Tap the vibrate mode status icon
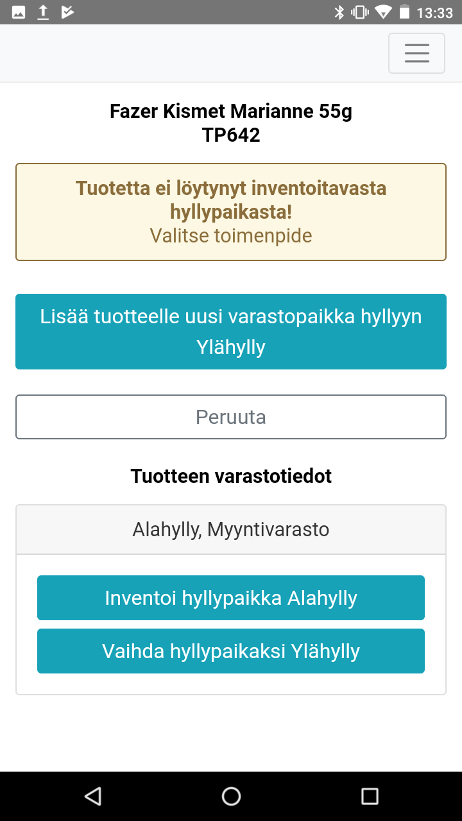 (x=360, y=12)
